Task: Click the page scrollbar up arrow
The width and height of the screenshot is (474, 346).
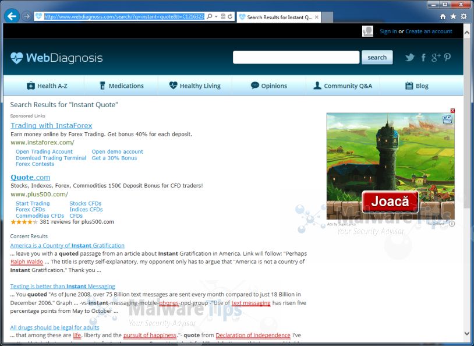Action: [x=467, y=33]
